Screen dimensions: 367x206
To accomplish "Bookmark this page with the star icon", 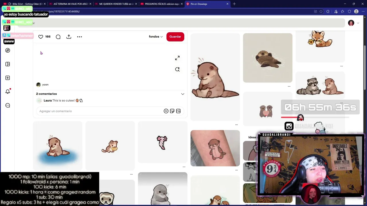I will pos(321,11).
